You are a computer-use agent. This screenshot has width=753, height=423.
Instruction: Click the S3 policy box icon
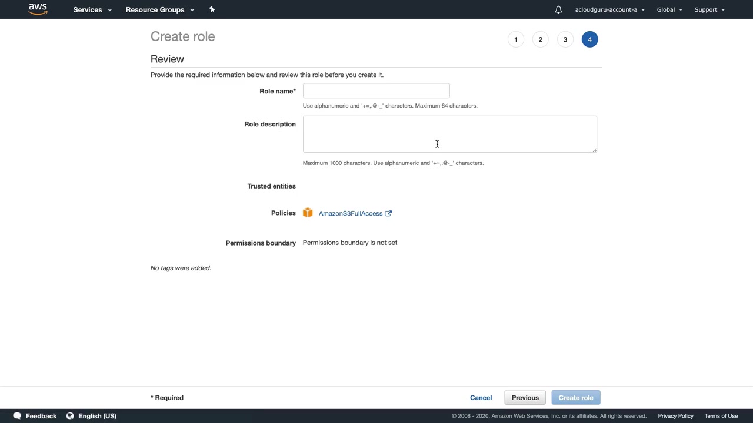[308, 213]
